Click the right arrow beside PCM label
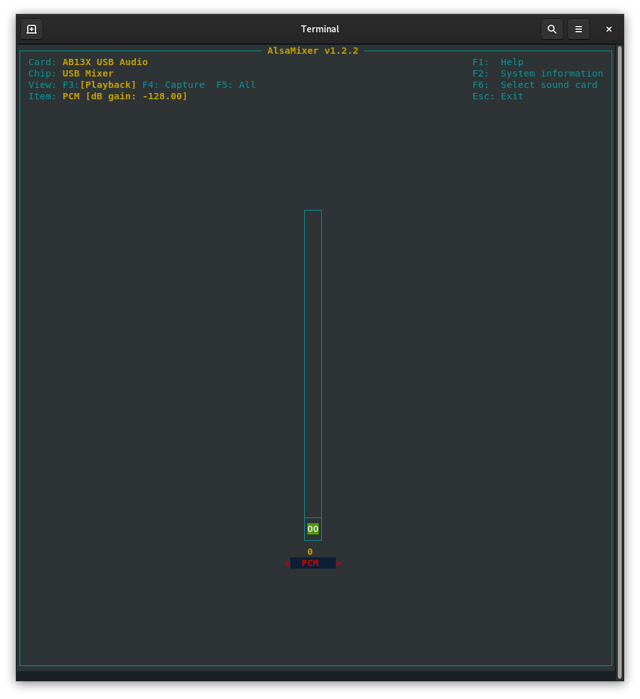Viewport: 640px width, 699px height. [x=338, y=562]
